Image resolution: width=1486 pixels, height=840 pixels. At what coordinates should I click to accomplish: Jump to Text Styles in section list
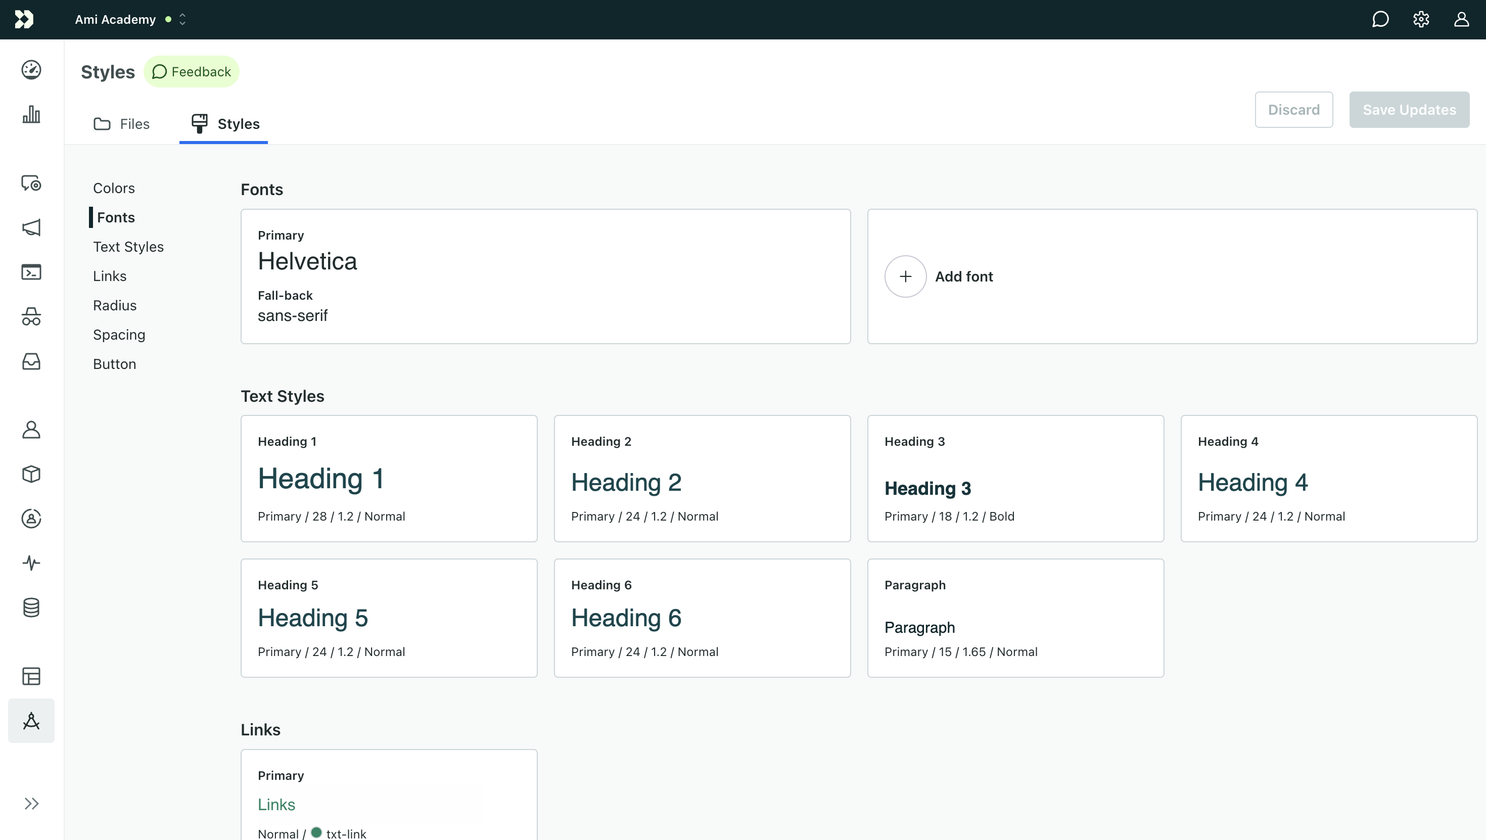pos(128,247)
